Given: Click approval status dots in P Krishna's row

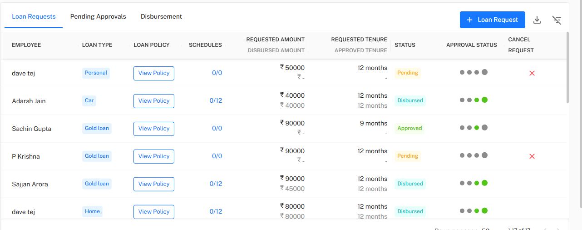Looking at the screenshot, I should pyautogui.click(x=473, y=155).
